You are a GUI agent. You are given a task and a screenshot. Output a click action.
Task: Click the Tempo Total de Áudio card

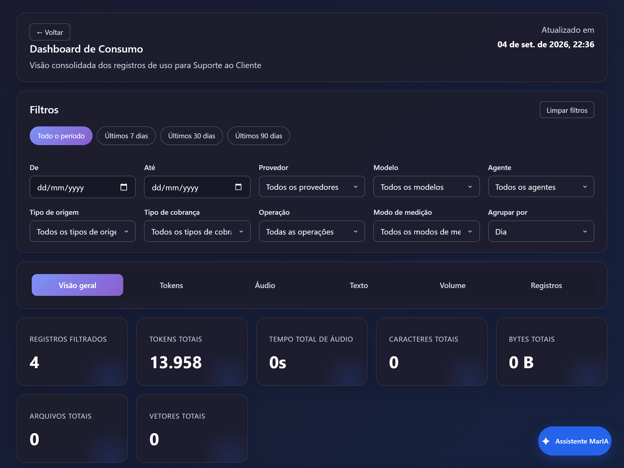pyautogui.click(x=312, y=352)
